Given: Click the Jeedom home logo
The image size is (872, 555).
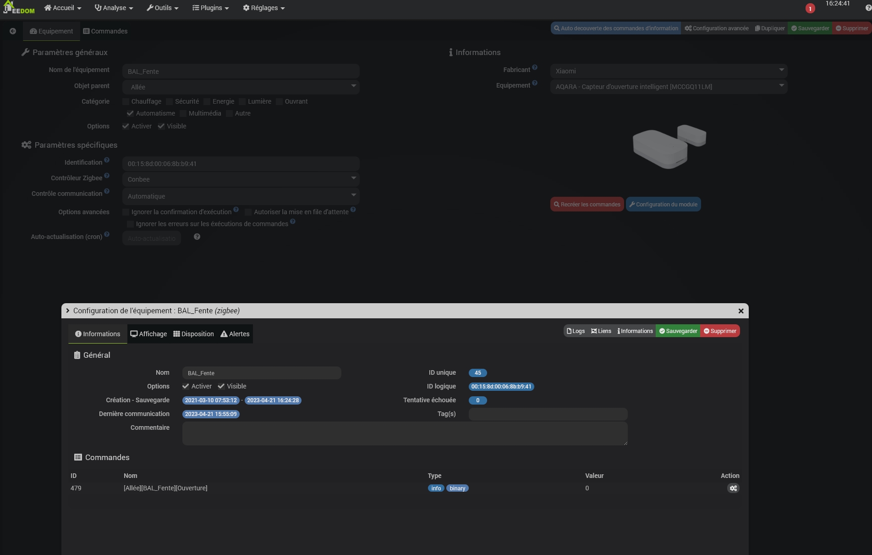Looking at the screenshot, I should coord(18,8).
